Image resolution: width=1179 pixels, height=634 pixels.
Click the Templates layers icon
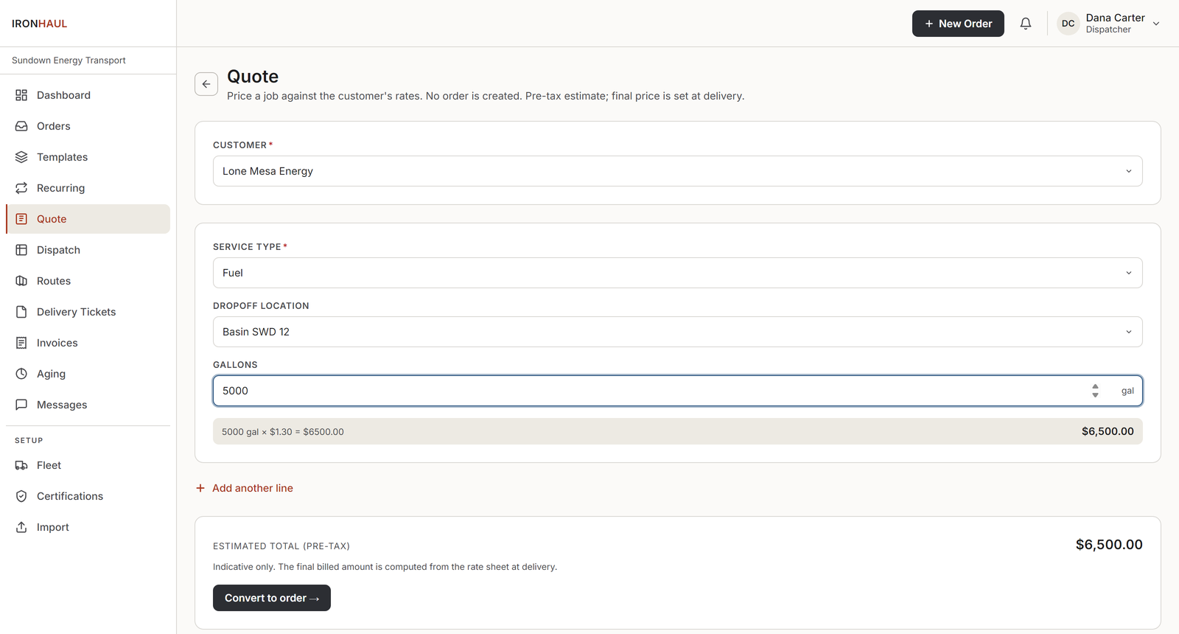(x=21, y=157)
